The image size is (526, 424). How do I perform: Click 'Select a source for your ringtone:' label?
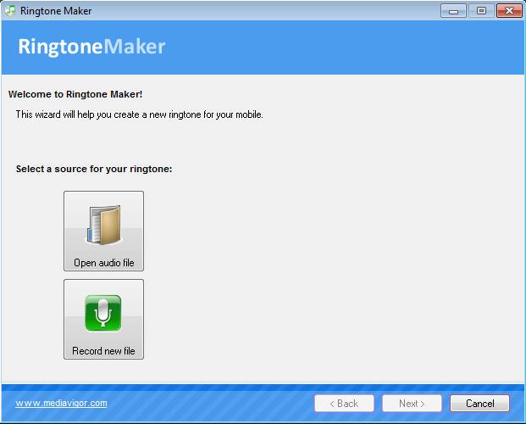pyautogui.click(x=94, y=169)
